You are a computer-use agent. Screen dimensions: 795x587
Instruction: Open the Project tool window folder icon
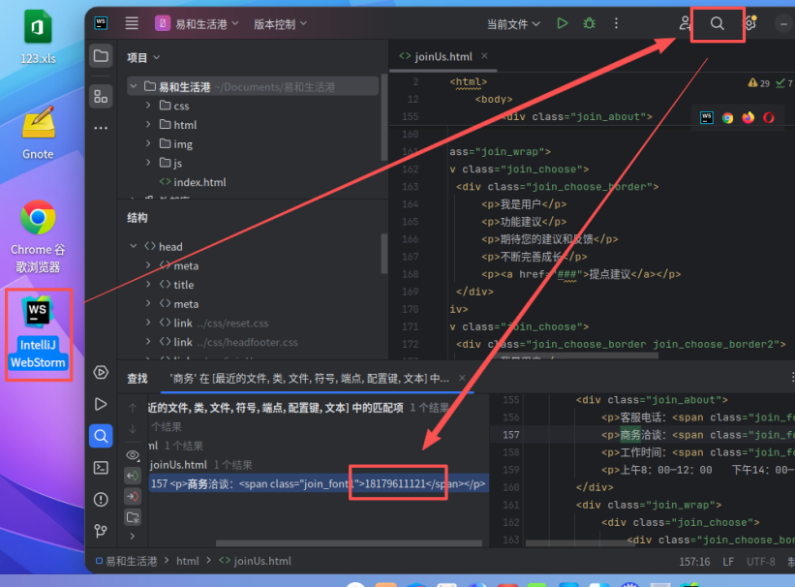(x=101, y=56)
